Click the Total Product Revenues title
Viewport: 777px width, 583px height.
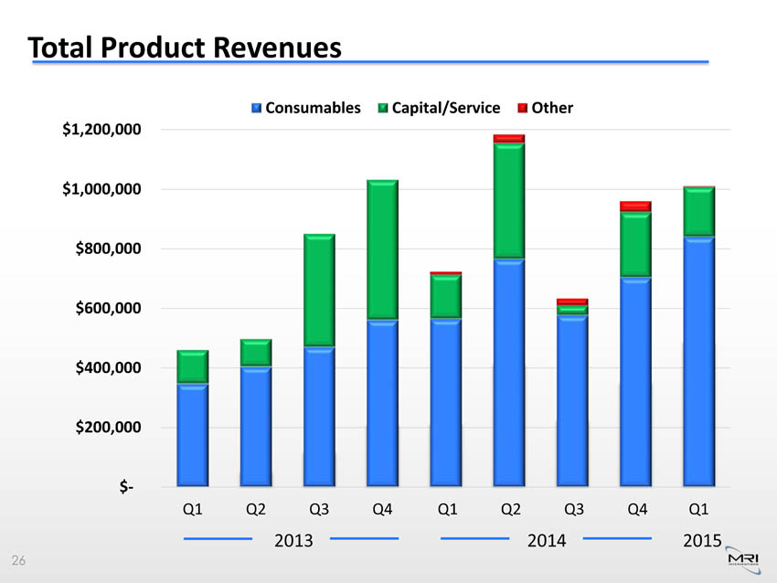tap(185, 47)
